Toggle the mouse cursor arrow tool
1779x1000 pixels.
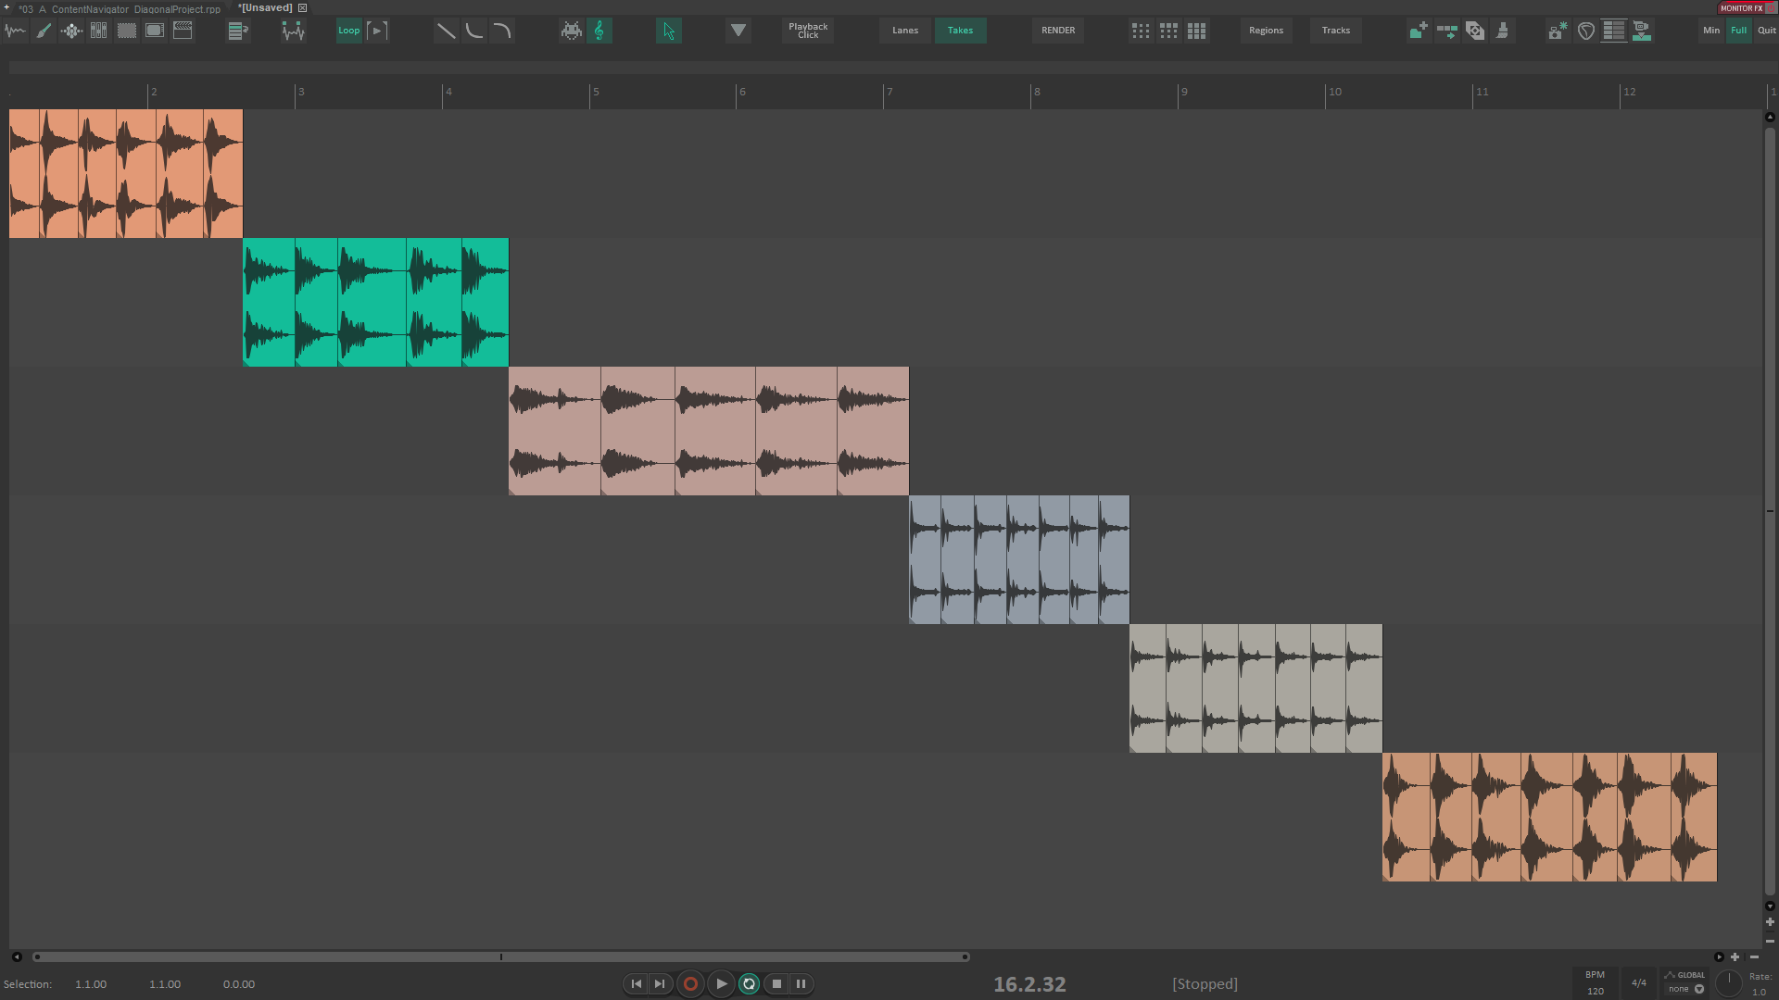click(669, 31)
